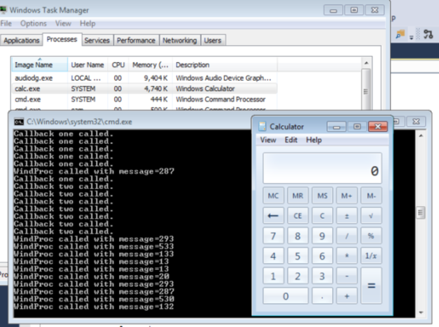The width and height of the screenshot is (439, 327).
Task: Click the Calculator plus key
Action: click(x=347, y=296)
